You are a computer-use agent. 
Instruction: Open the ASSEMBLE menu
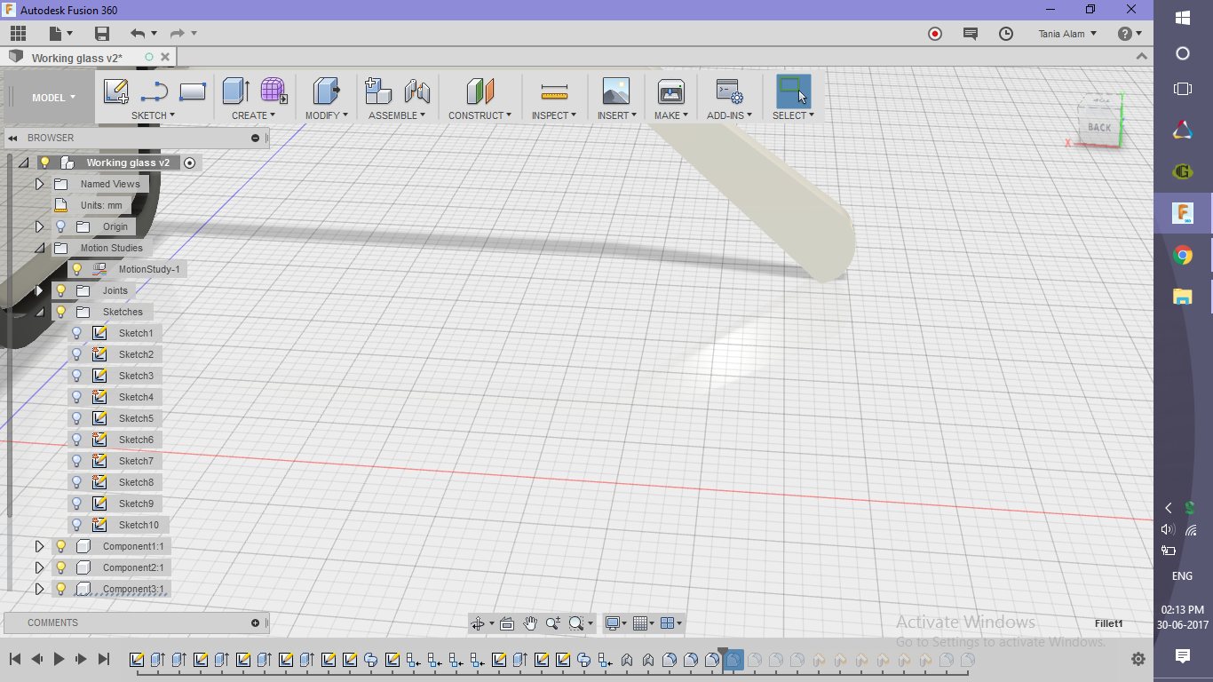tap(397, 115)
